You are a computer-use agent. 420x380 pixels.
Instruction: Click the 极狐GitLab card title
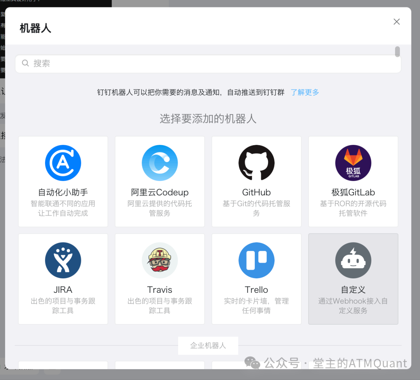point(353,192)
